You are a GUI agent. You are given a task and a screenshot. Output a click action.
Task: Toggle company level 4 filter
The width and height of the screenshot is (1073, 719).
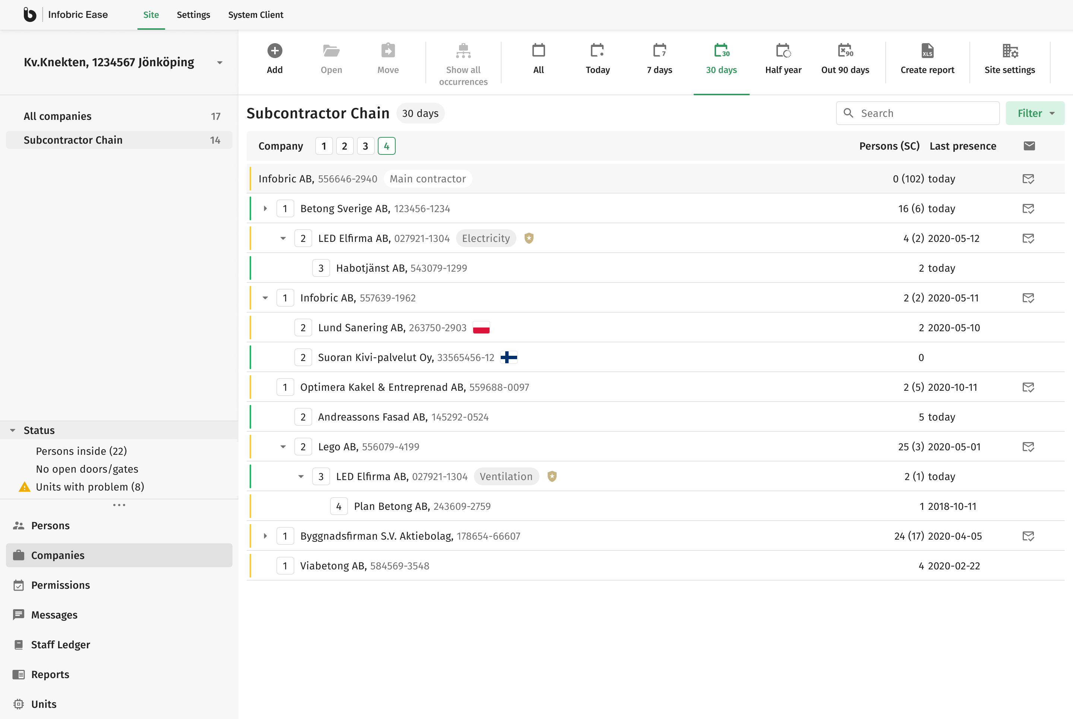(x=386, y=146)
